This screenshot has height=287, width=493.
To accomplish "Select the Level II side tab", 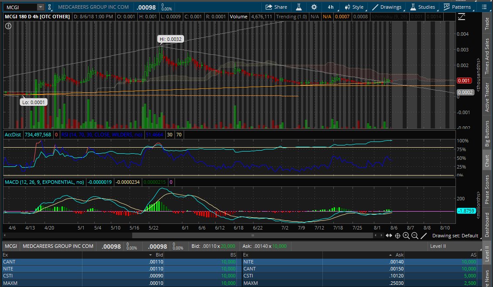I will 487,254.
